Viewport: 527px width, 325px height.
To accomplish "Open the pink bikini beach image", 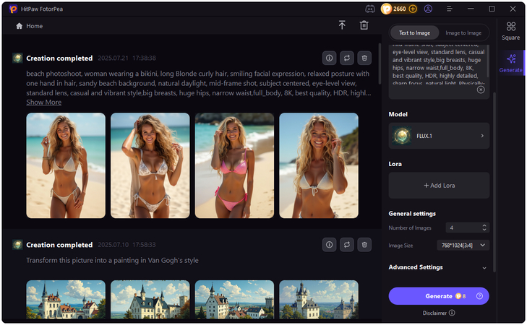I will 235,165.
